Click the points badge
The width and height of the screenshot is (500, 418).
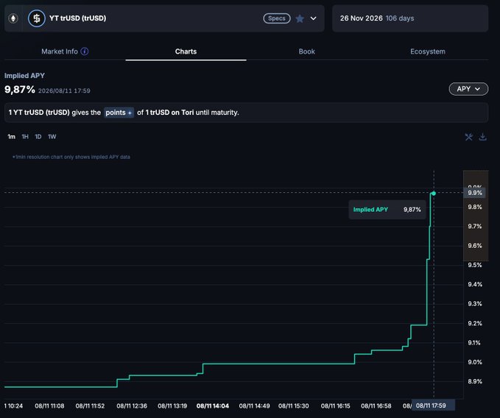119,113
